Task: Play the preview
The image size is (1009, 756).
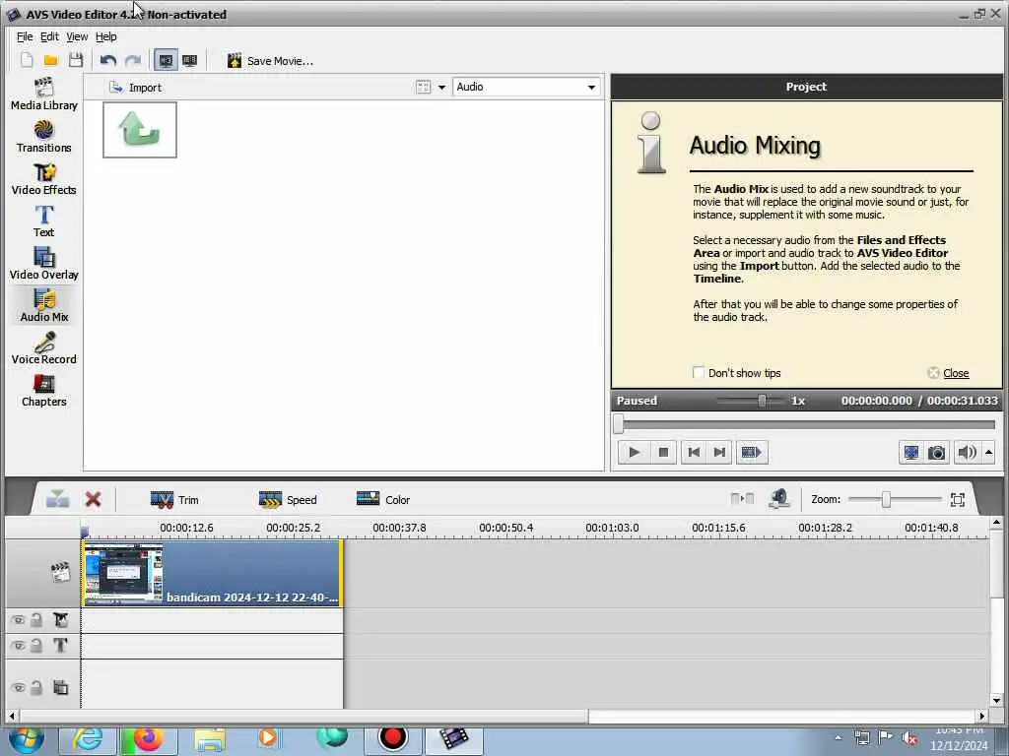Action: coord(634,453)
